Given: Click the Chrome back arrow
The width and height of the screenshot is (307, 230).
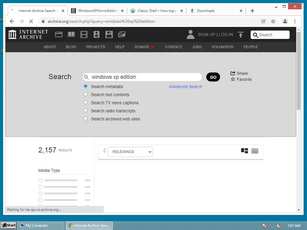Looking at the screenshot, I should 12,21.
